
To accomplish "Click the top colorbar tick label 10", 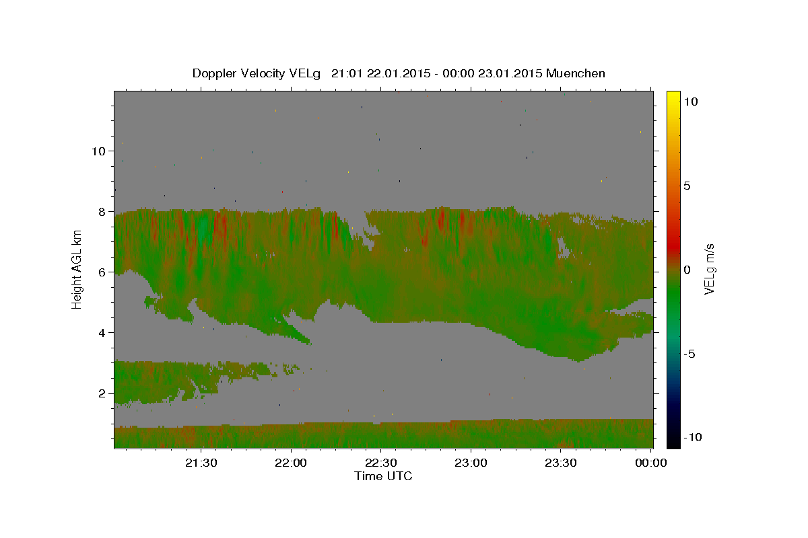I will 690,102.
